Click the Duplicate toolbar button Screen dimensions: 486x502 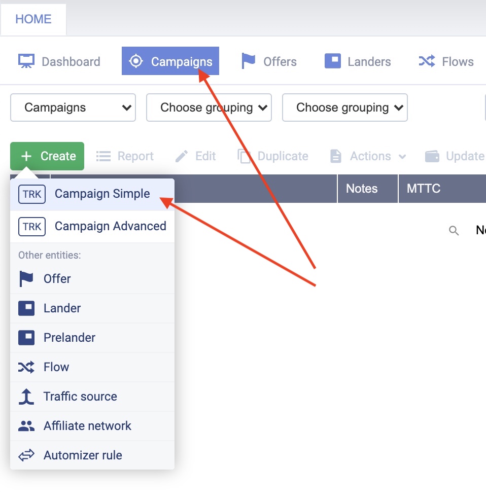coord(273,156)
